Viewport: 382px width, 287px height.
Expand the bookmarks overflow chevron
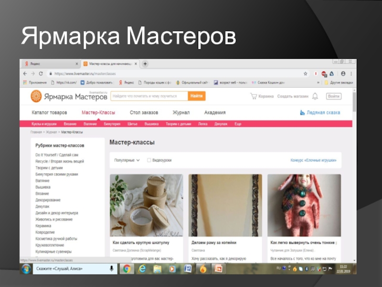click(318, 82)
